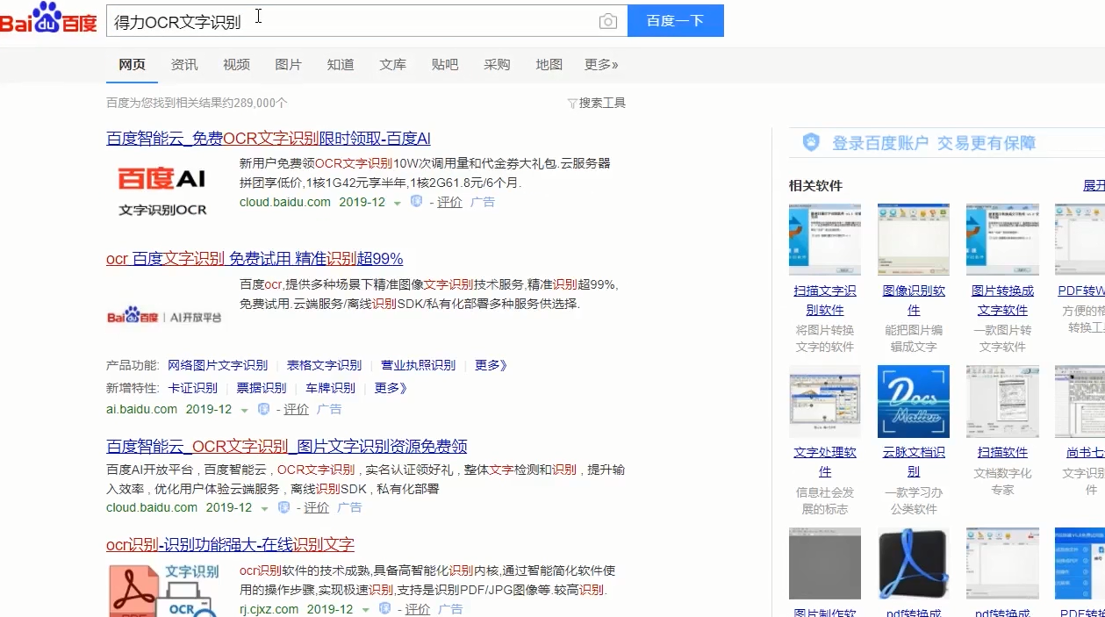Screen dimensions: 1105x617
Task: Switch to the 知道 tab
Action: pyautogui.click(x=341, y=65)
